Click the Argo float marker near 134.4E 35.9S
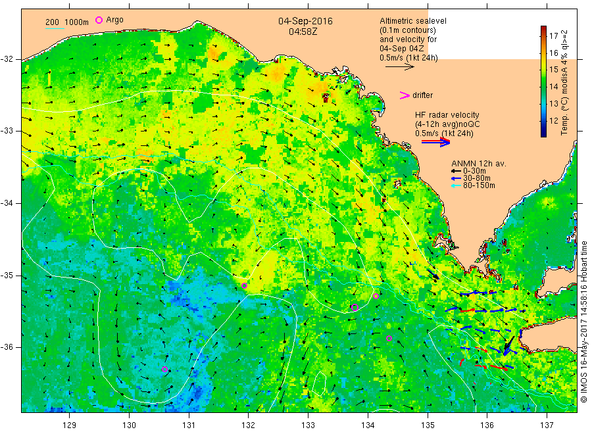The width and height of the screenshot is (592, 434). pyautogui.click(x=389, y=339)
